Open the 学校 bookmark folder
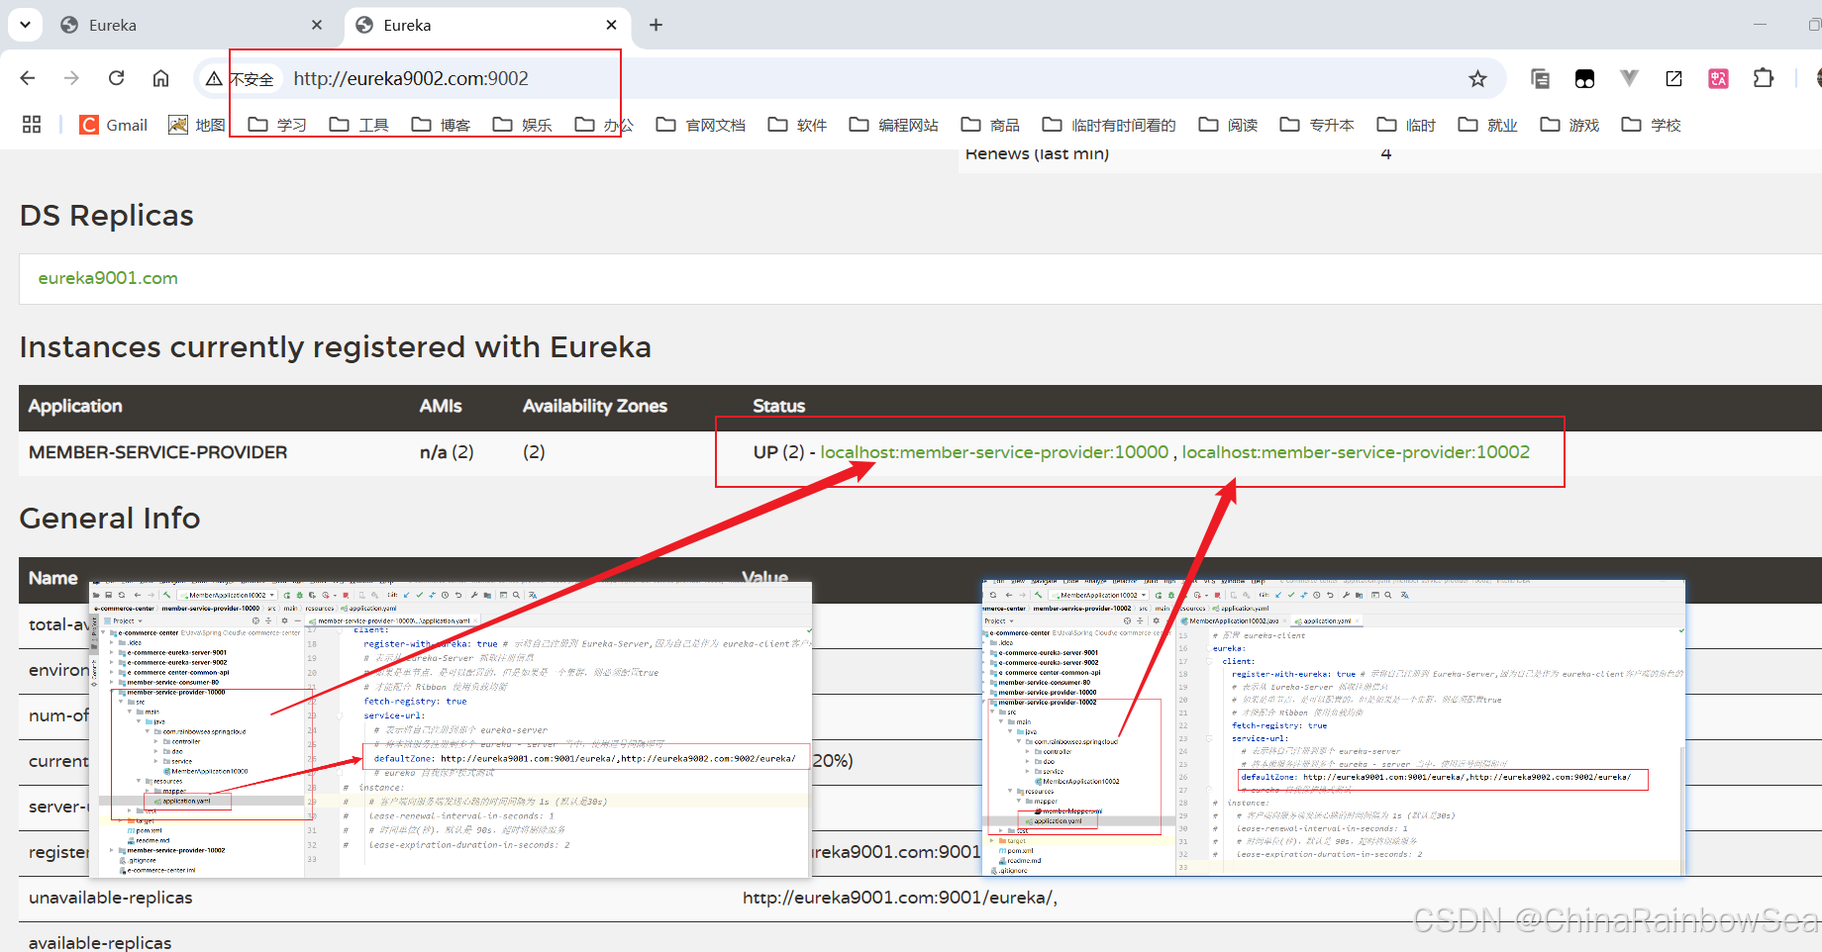Screen dimensions: 1822x952 click(x=1651, y=125)
